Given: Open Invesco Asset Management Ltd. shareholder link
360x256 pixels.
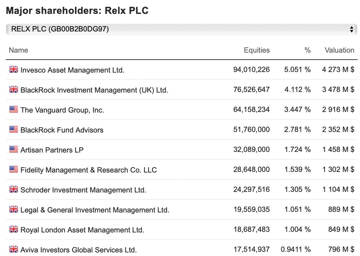Looking at the screenshot, I should point(72,70).
